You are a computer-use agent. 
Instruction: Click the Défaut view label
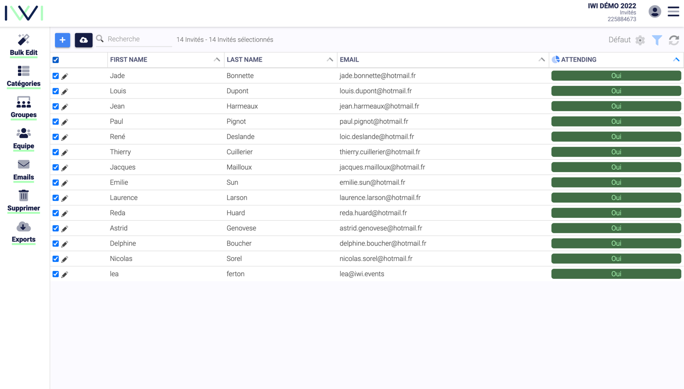(620, 40)
